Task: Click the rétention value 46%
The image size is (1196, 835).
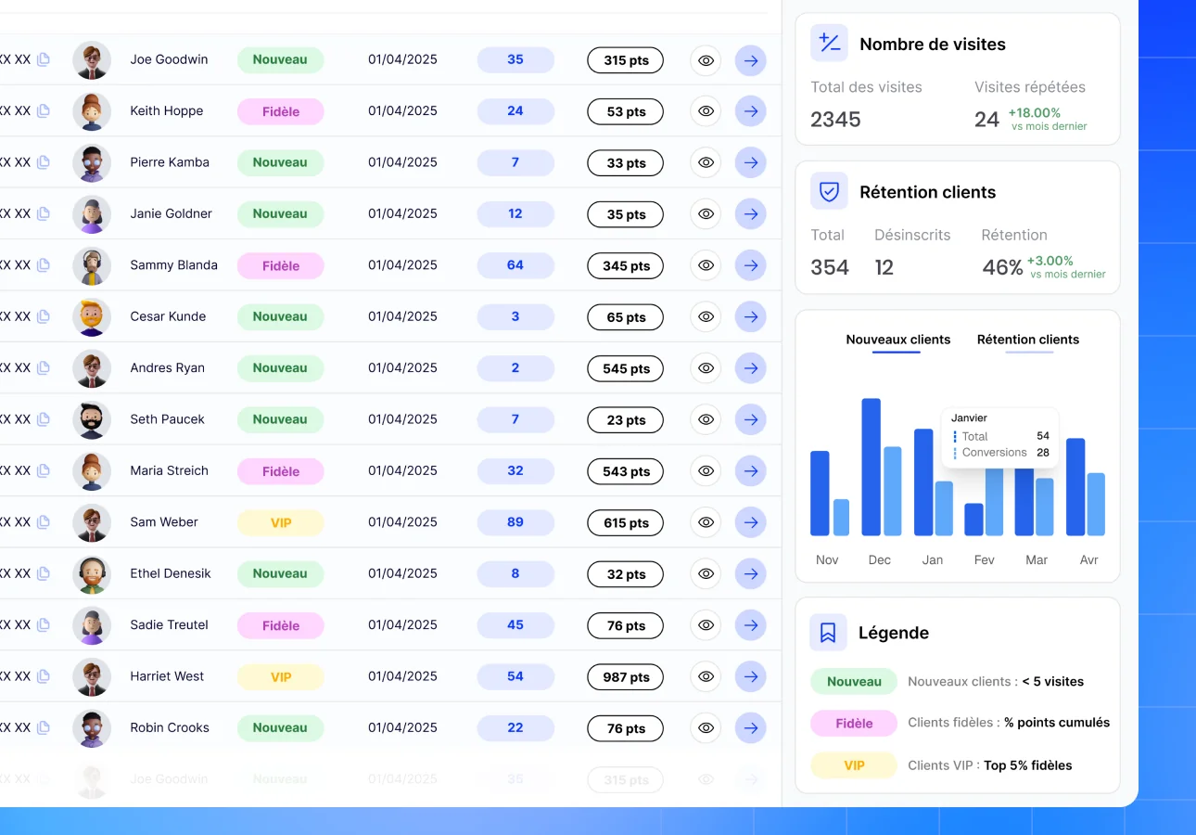Action: coord(1002,268)
